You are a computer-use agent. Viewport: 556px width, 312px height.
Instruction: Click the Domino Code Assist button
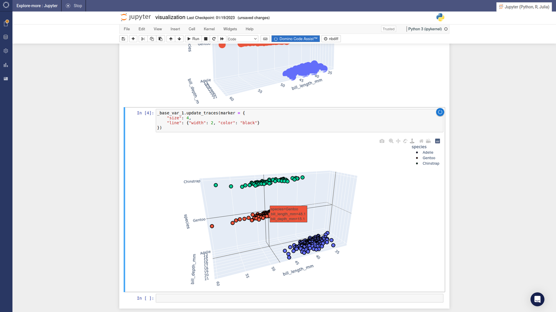(x=296, y=39)
